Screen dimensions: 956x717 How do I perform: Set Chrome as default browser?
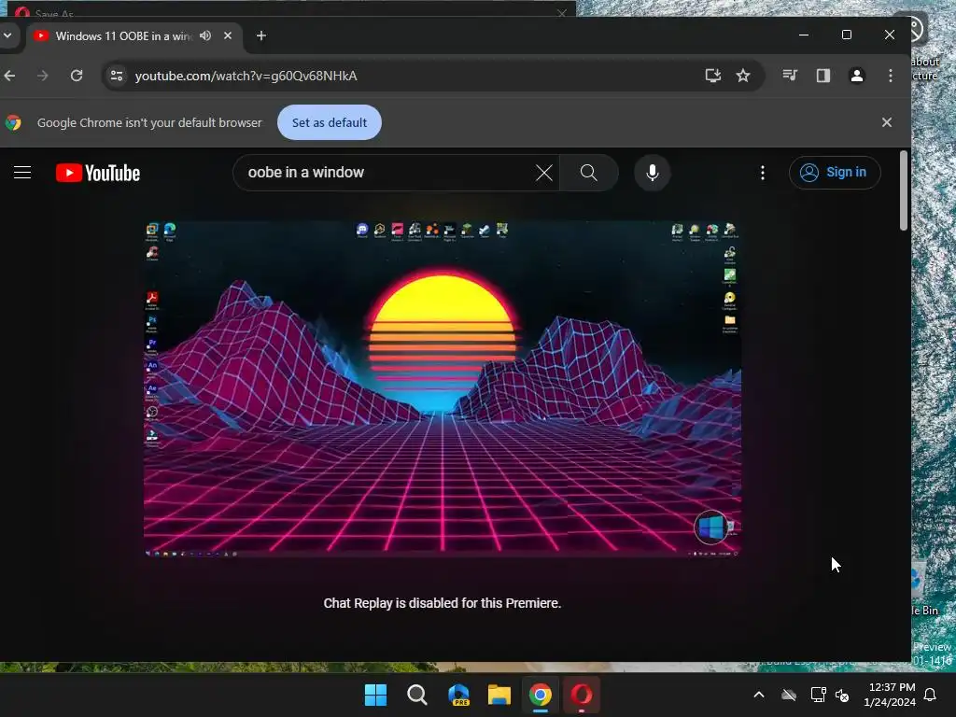tap(330, 122)
